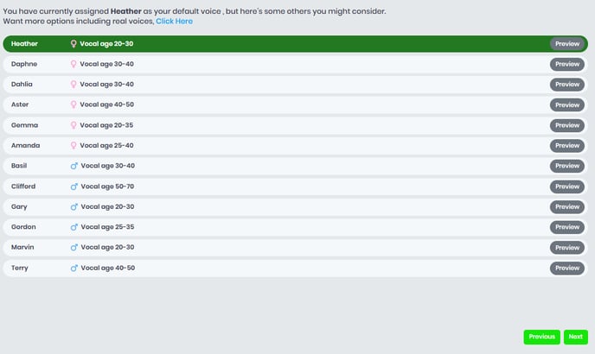This screenshot has height=354, width=595.
Task: Choose the Daphne voice row
Action: tap(295, 64)
